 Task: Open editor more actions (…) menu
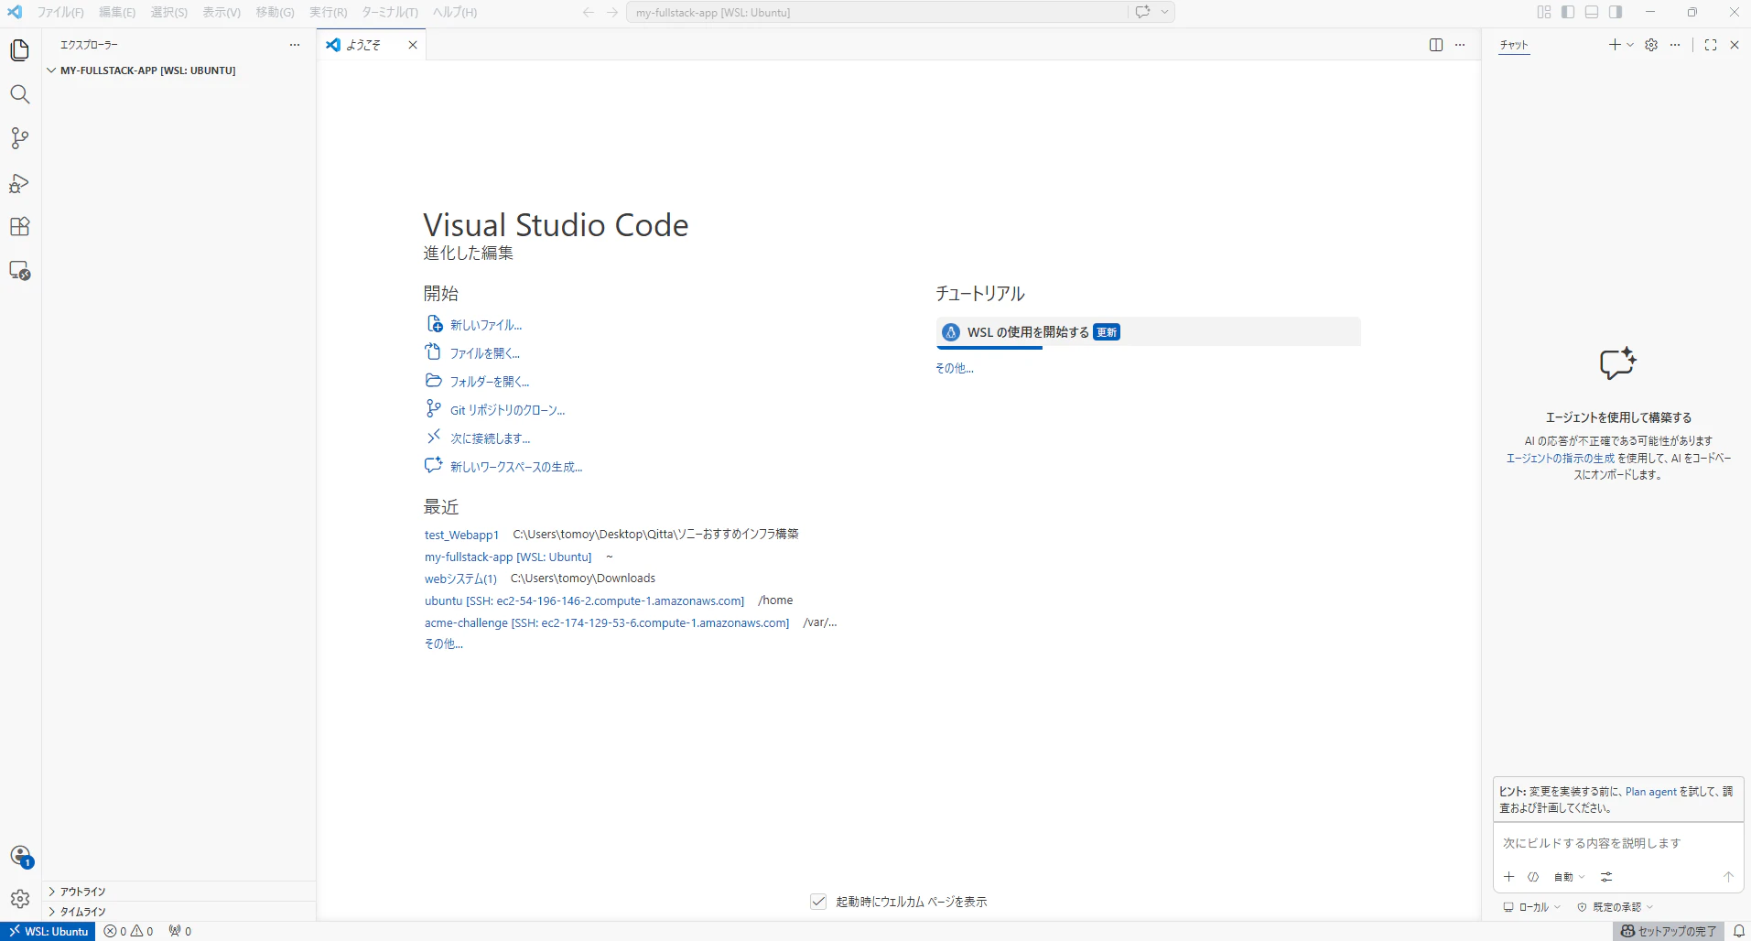tap(1460, 45)
